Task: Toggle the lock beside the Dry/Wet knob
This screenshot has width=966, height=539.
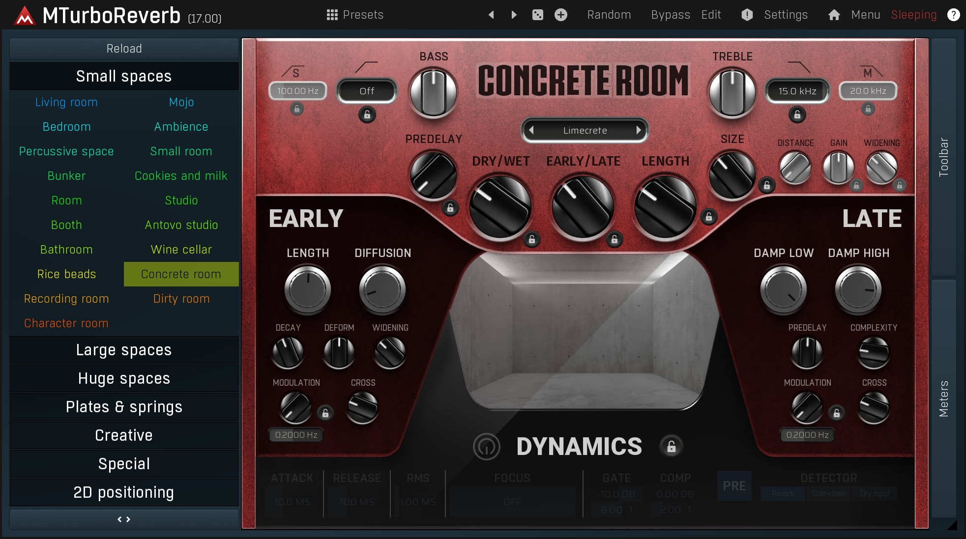Action: [x=531, y=240]
